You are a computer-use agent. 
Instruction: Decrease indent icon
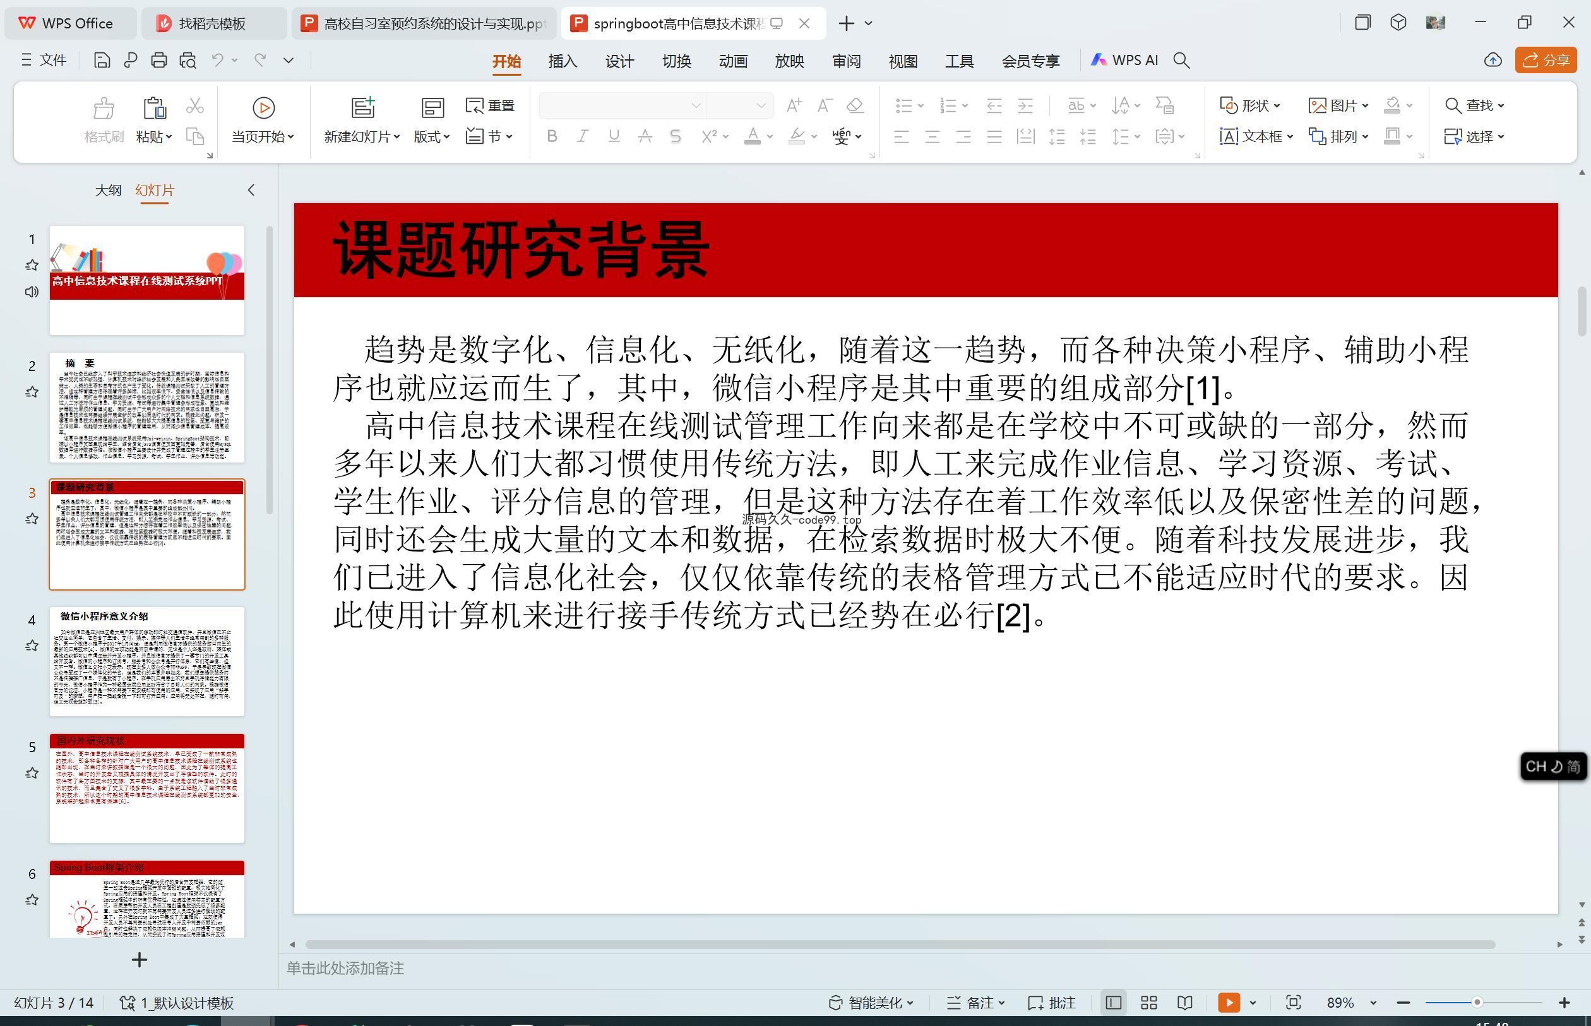(994, 105)
